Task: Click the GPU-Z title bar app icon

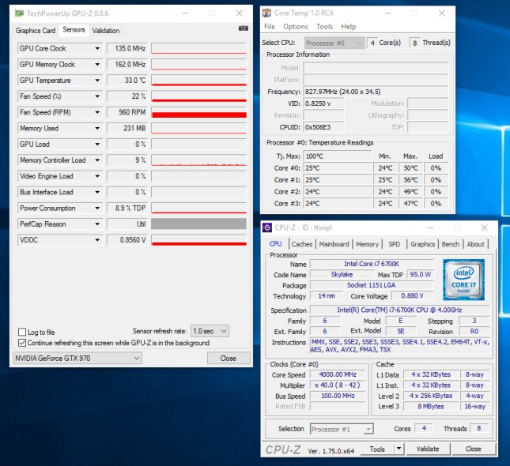Action: tap(20, 13)
